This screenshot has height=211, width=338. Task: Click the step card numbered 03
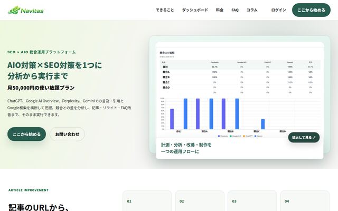coord(252,201)
